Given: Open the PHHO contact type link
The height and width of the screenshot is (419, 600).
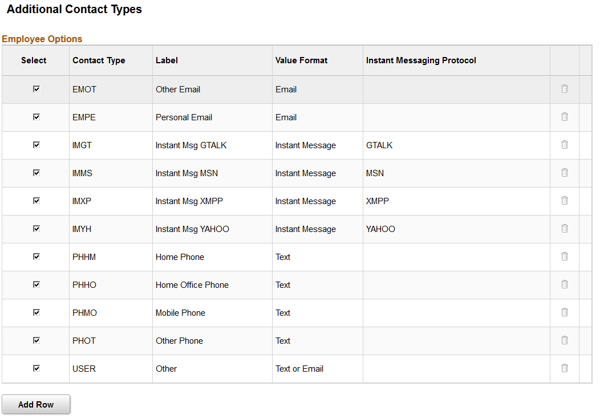Looking at the screenshot, I should 84,284.
